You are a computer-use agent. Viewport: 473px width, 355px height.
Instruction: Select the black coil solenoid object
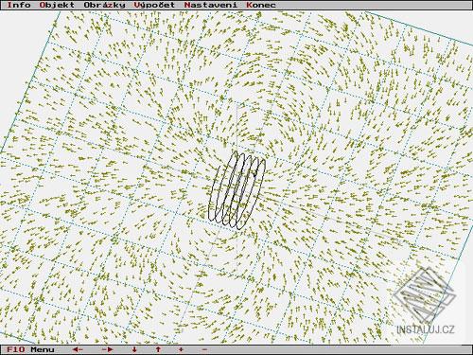[x=237, y=190]
